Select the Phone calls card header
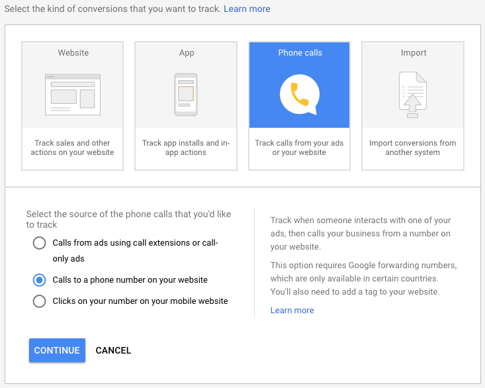The height and width of the screenshot is (388, 485). click(x=300, y=53)
